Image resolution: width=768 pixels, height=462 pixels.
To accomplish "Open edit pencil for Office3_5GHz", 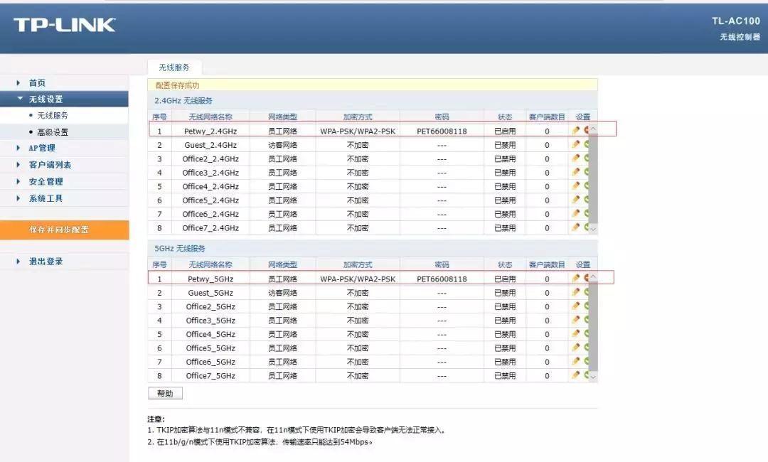I will 575,320.
